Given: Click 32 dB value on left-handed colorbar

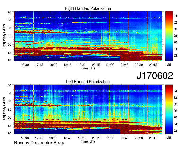Looking at the screenshot, I should pos(175,98).
